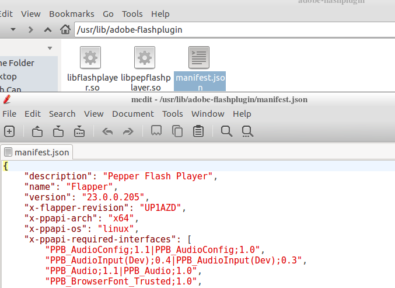Click the "x-ppapi-required-interfaces" key
395x288 pixels.
pyautogui.click(x=100, y=240)
